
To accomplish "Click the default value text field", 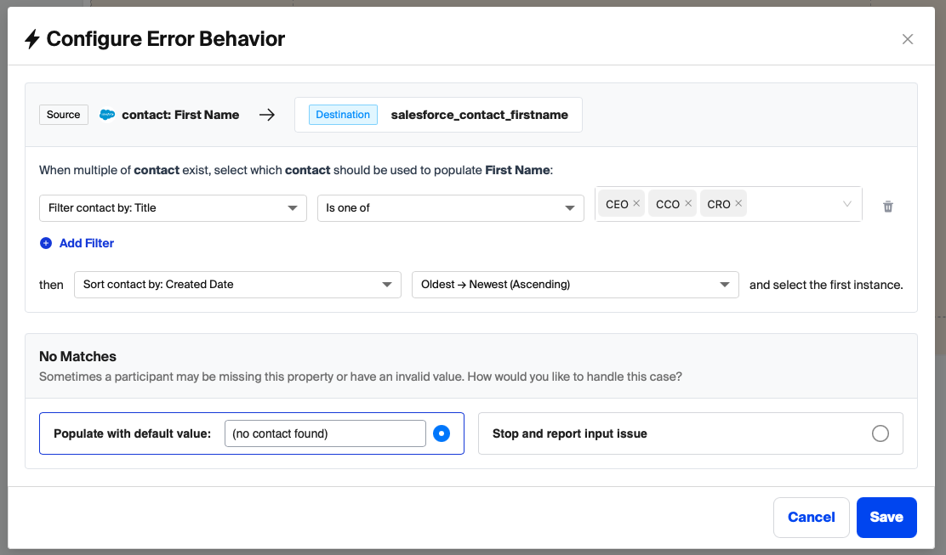I will click(x=324, y=433).
